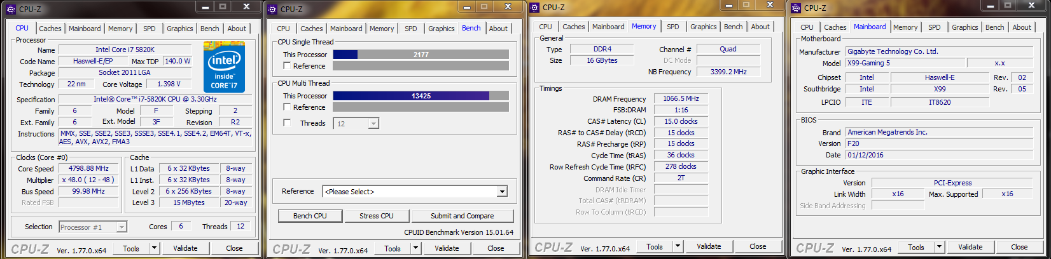This screenshot has height=259, width=1051.
Task: Click the Intel Core i7 inside logo
Action: pos(224,67)
